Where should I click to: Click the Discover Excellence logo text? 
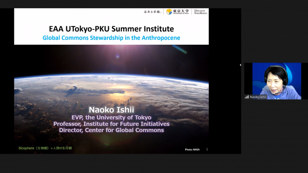coord(201,12)
